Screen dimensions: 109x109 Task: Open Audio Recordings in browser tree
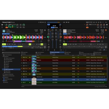8,79
